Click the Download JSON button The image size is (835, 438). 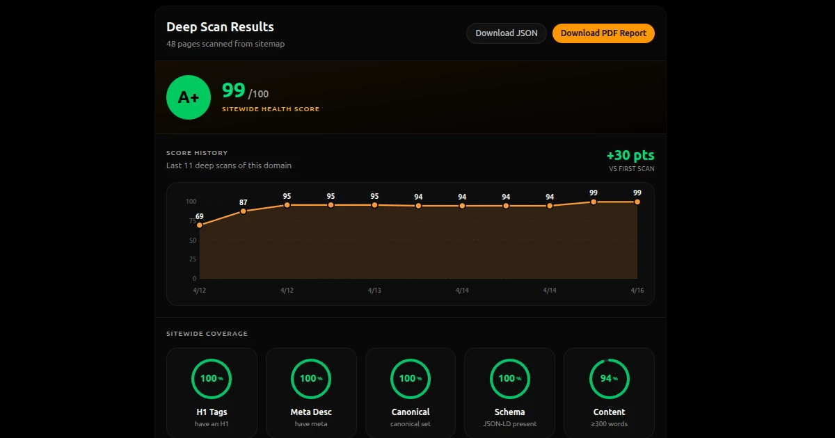[x=507, y=33]
